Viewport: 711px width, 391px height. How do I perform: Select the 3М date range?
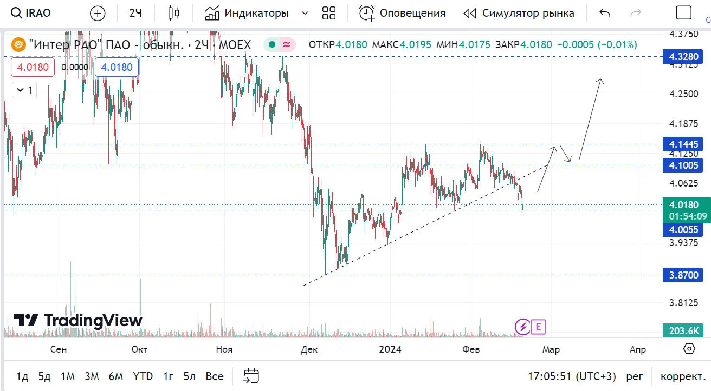pyautogui.click(x=92, y=376)
